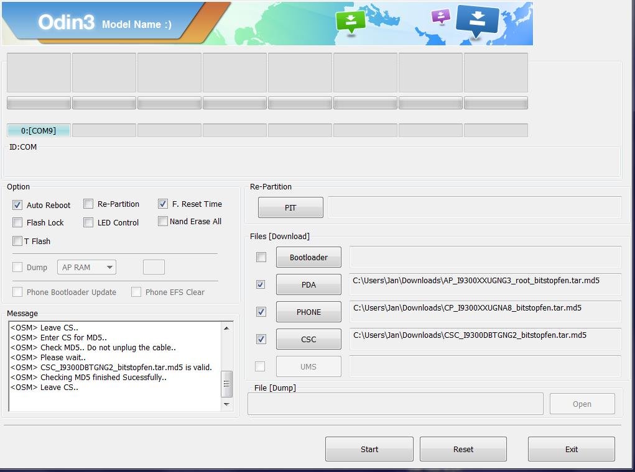Click the 'Please wait..' log line
Viewport: 635px width, 472px height.
pyautogui.click(x=48, y=358)
